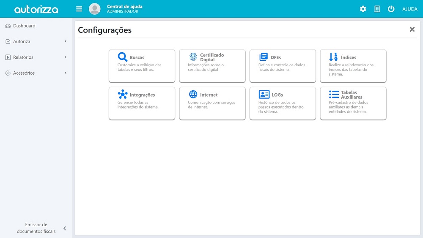Open the Integrações network nodes icon
Image resolution: width=423 pixels, height=238 pixels.
click(123, 95)
